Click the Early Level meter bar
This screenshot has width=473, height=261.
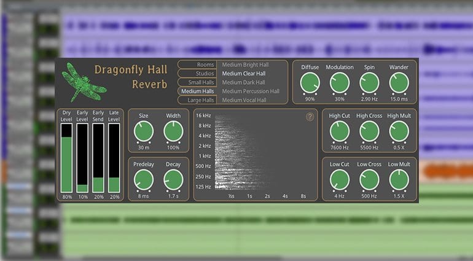click(x=82, y=158)
